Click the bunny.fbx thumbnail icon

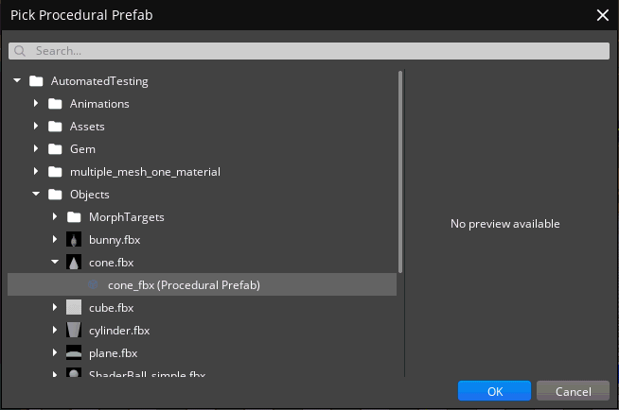point(74,240)
